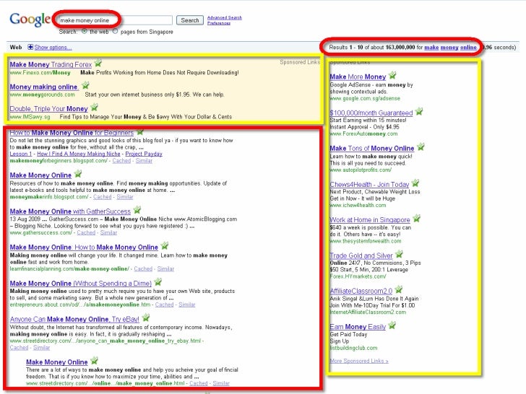The width and height of the screenshot is (526, 394).
Task: Open Make Money Online with GatherSuccess
Action: pyautogui.click(x=70, y=211)
